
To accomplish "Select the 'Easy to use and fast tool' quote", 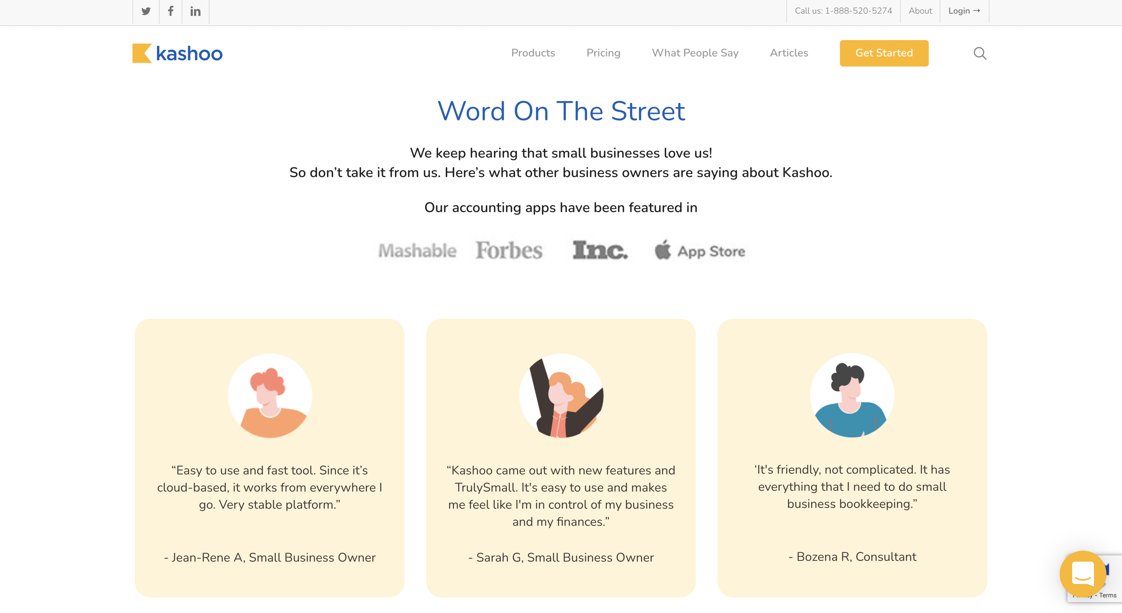I will (270, 487).
